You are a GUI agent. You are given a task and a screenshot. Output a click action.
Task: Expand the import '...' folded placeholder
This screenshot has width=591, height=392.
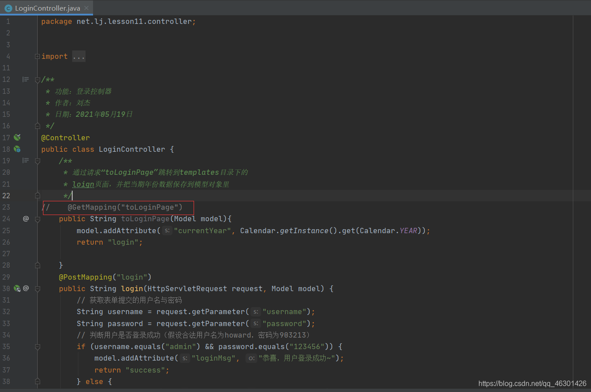click(x=79, y=57)
